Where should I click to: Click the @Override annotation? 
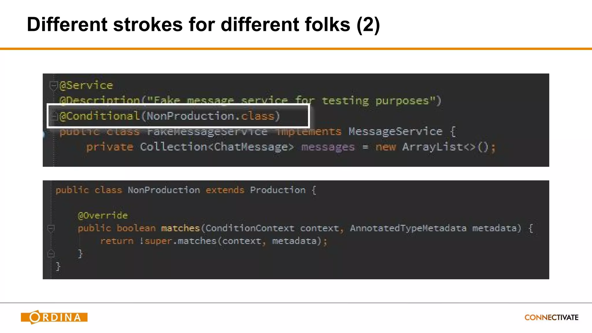[103, 215]
